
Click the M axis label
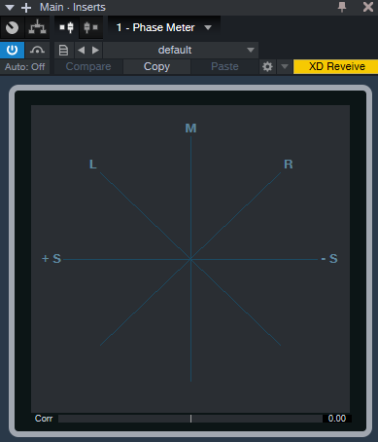[190, 129]
